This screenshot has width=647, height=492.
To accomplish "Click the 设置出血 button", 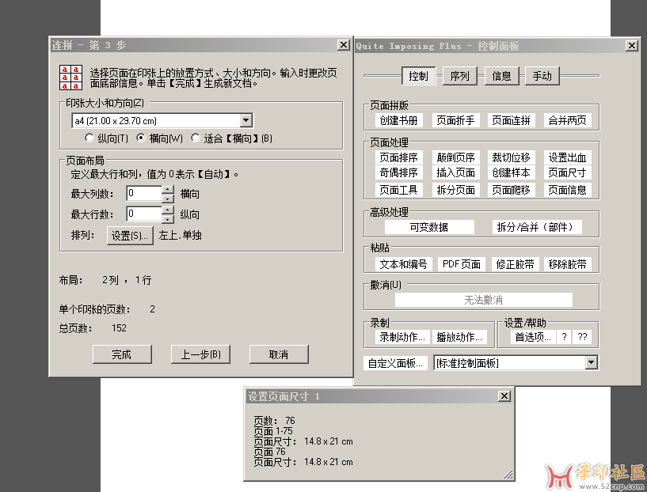I will click(x=567, y=157).
